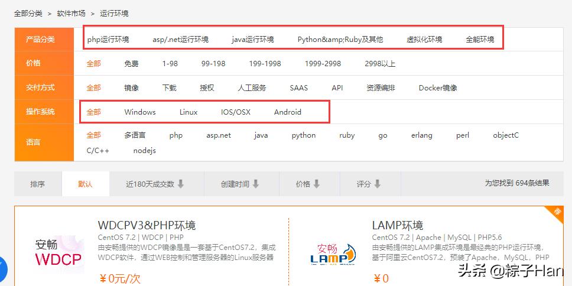
Task: Pick 虚拟化环境 product category
Action: click(424, 40)
